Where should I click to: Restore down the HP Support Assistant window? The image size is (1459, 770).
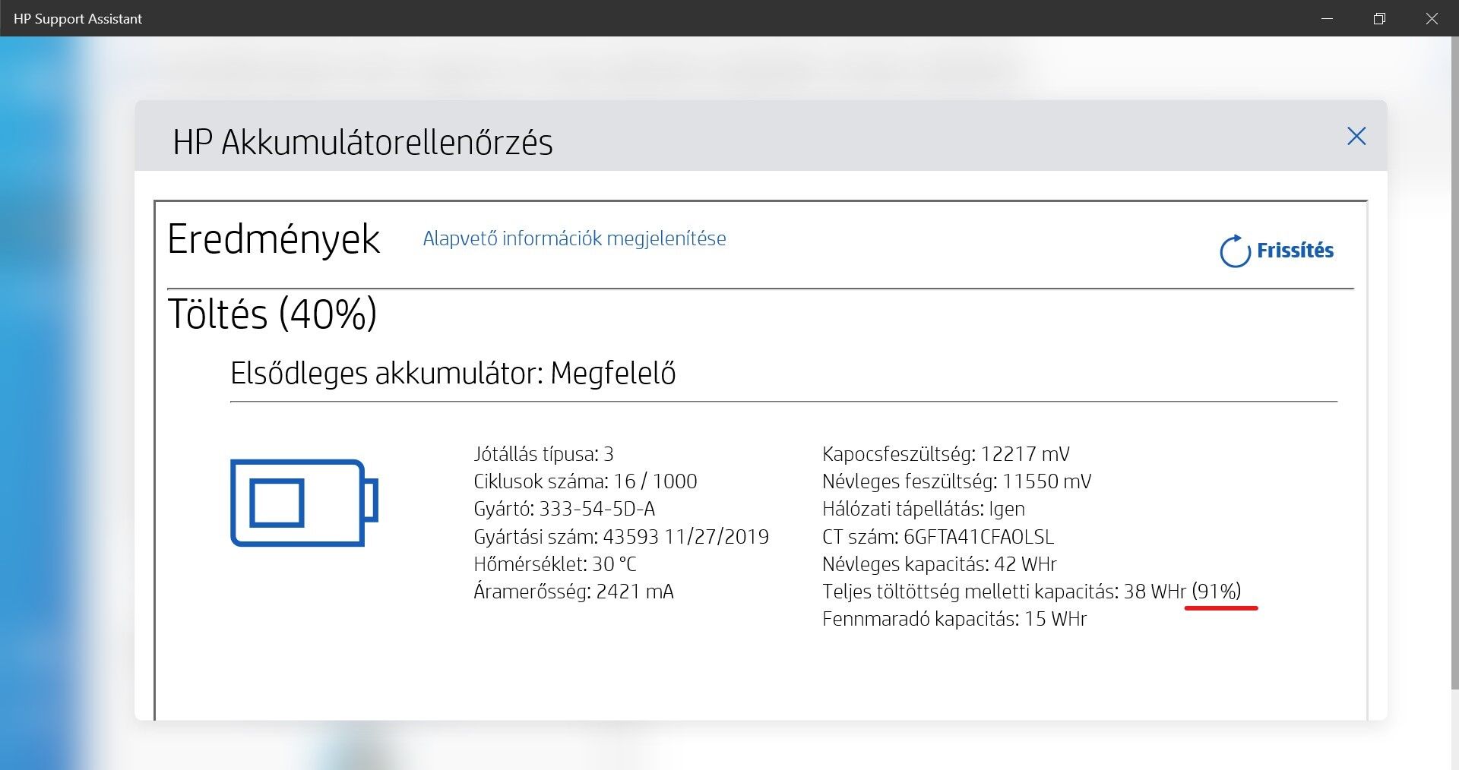point(1379,18)
